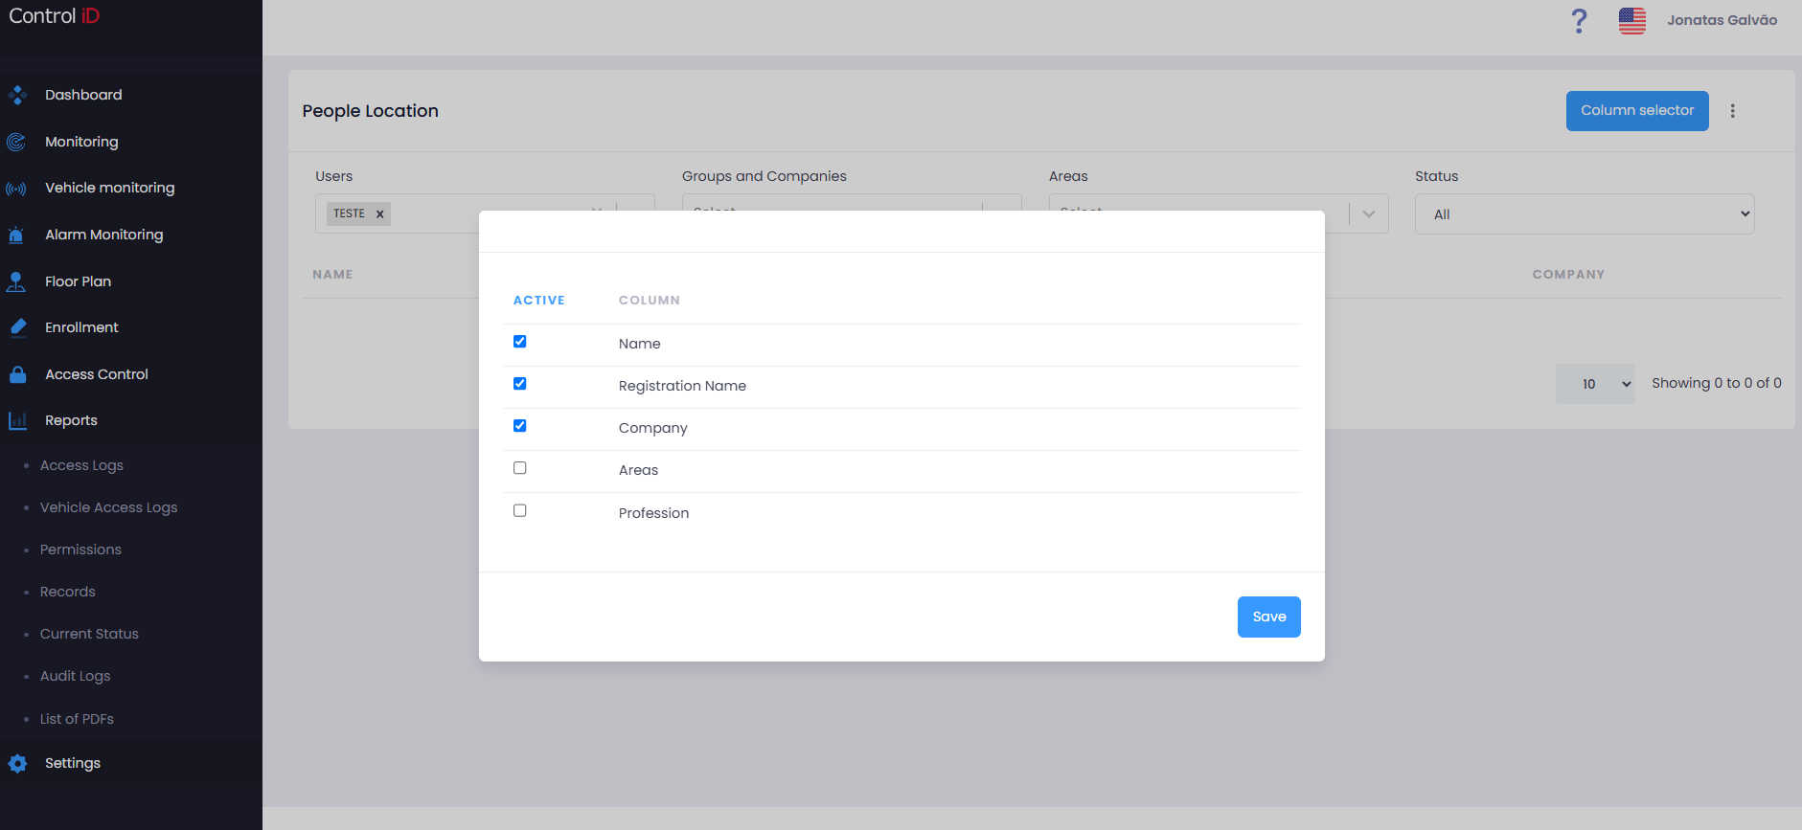Open Floor Plan menu entry
Viewport: 1802px width, 830px height.
(x=78, y=281)
